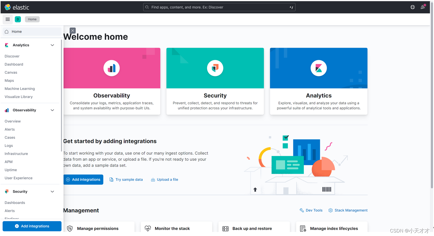Open the Security solution card title
Viewport: 434px width, 236px height.
215,95
